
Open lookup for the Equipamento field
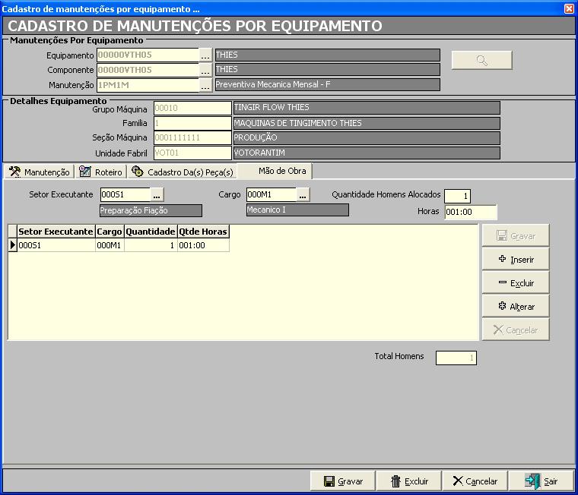pos(205,55)
